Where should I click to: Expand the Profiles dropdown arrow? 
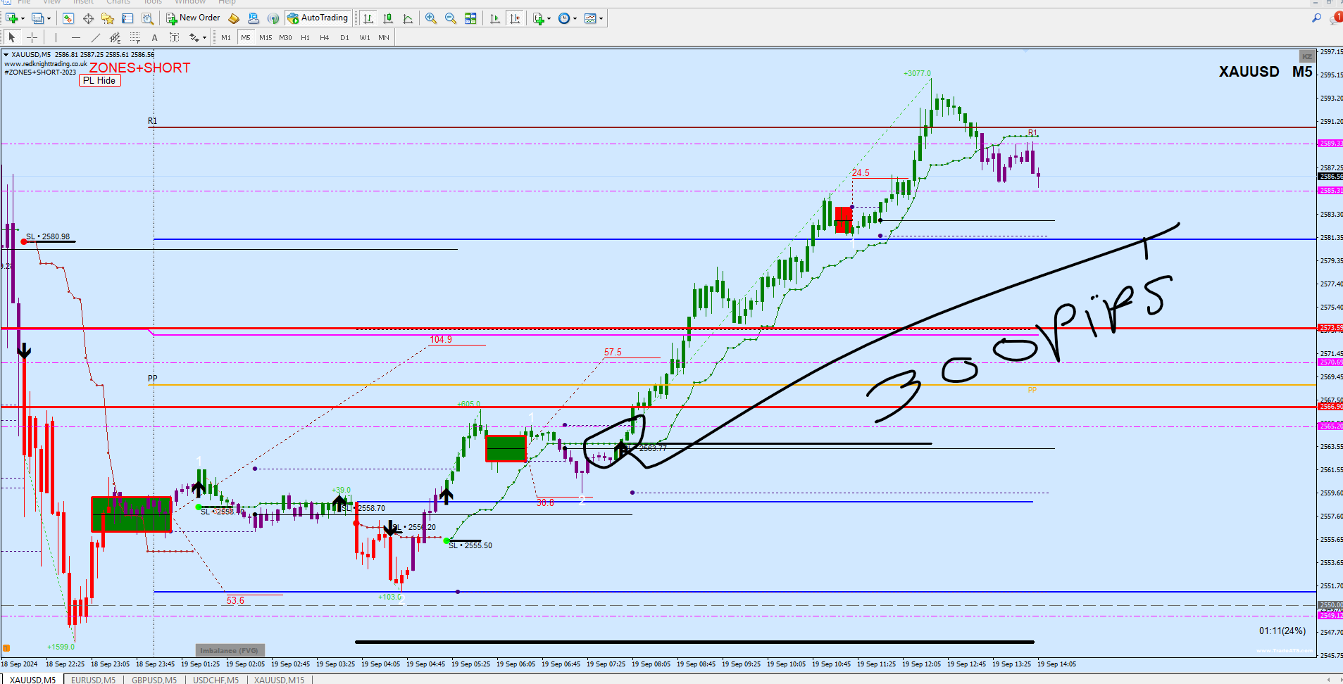(49, 19)
